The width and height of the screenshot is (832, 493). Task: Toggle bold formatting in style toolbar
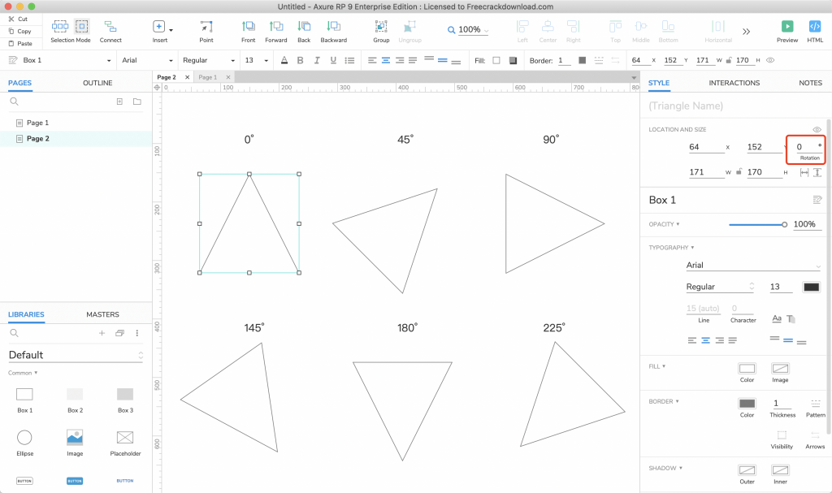(300, 60)
